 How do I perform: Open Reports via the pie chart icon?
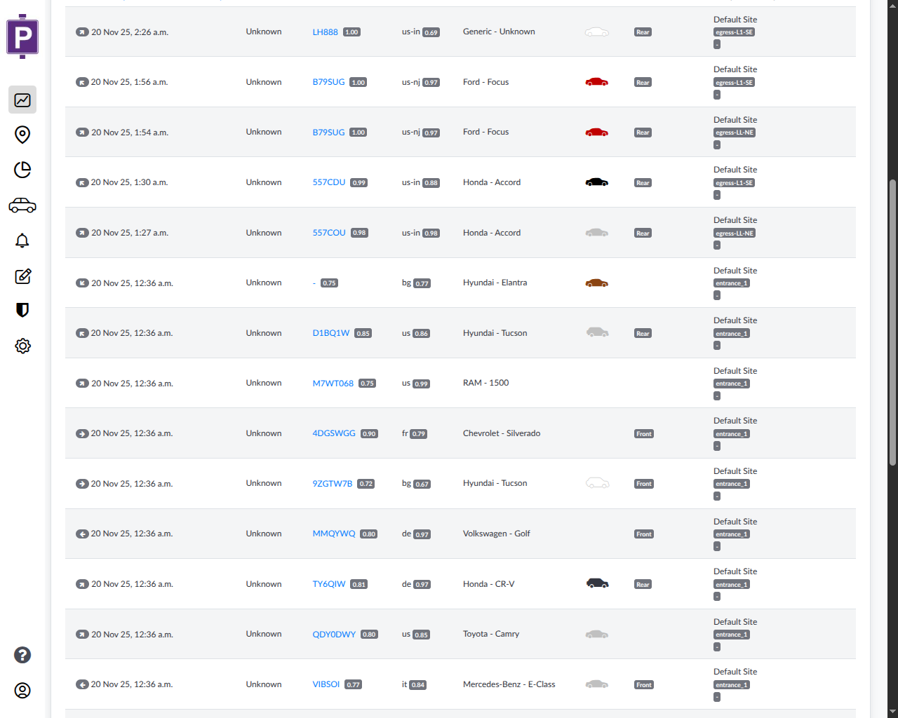pyautogui.click(x=22, y=170)
